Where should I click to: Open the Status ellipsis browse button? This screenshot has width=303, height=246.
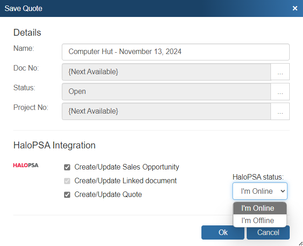(x=280, y=92)
